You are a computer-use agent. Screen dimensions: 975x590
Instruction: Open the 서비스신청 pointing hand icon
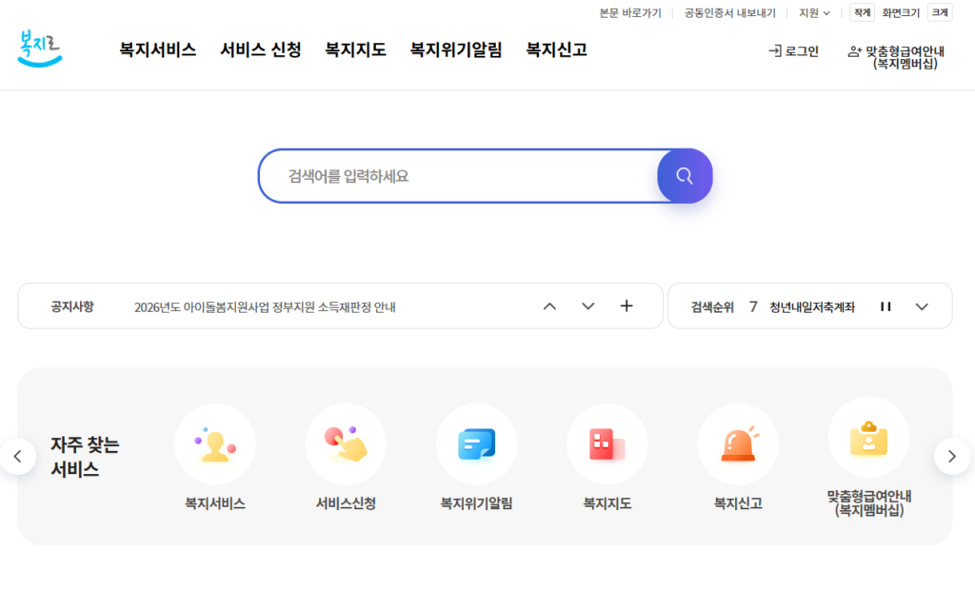[346, 443]
